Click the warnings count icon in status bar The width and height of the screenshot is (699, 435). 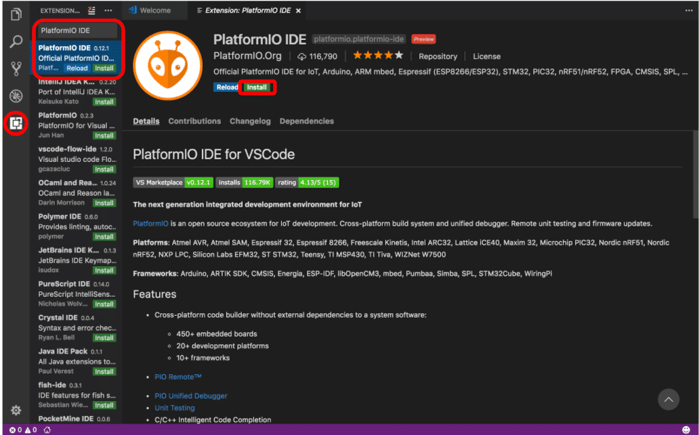[30, 430]
